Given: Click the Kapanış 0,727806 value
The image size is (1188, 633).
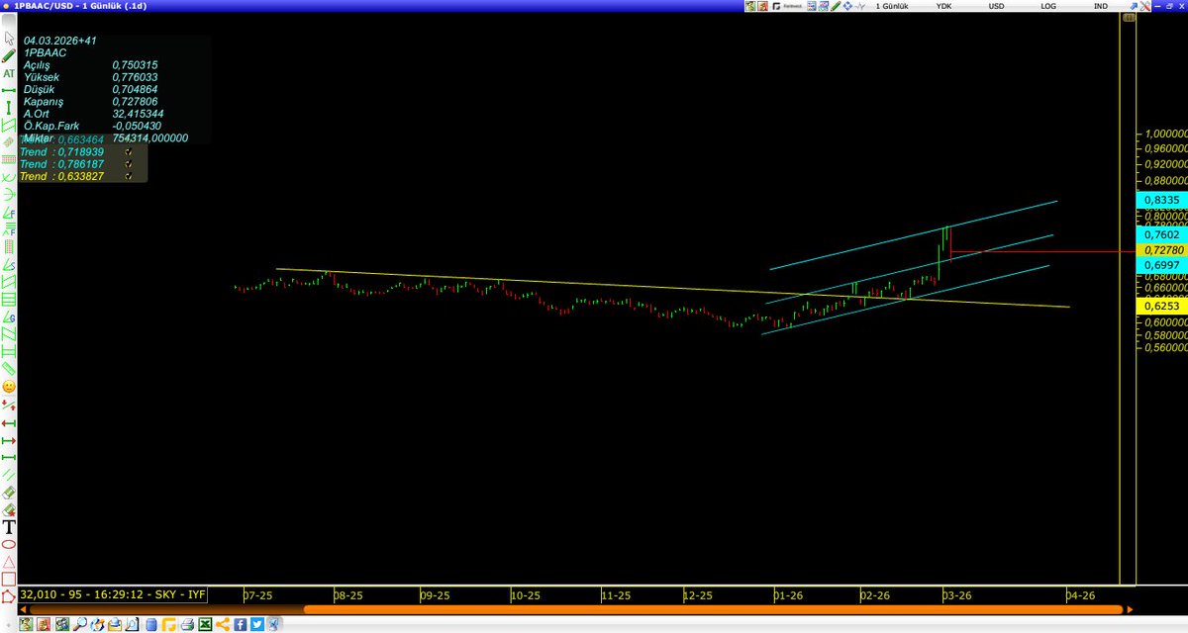Looking at the screenshot, I should [135, 102].
